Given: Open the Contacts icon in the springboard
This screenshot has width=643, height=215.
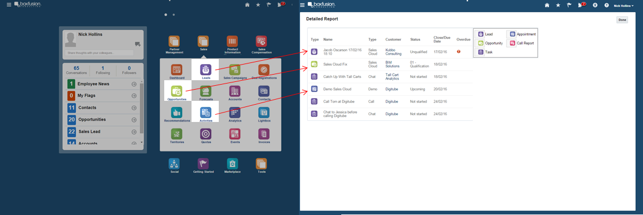Looking at the screenshot, I should click(x=264, y=91).
